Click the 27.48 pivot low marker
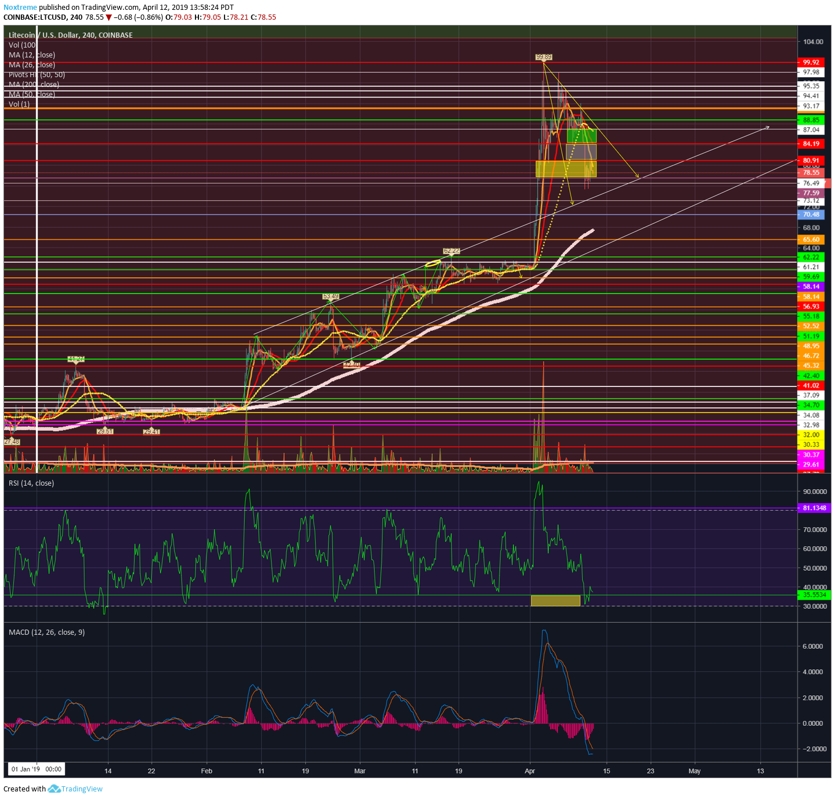 [x=12, y=442]
